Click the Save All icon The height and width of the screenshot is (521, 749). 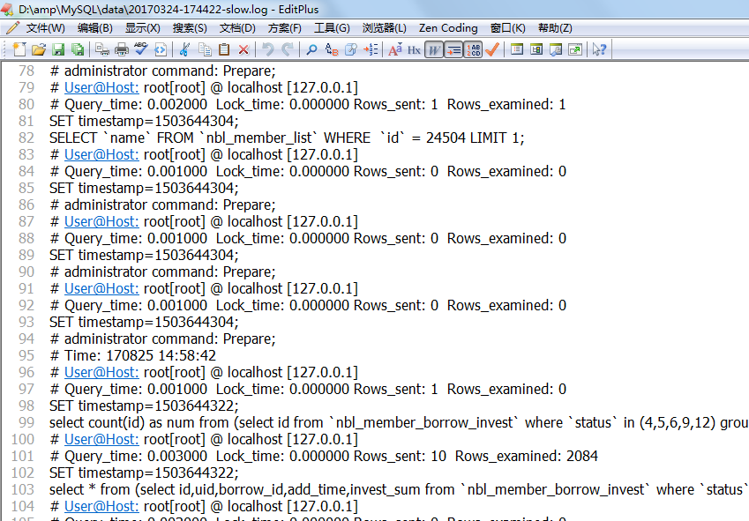click(78, 49)
